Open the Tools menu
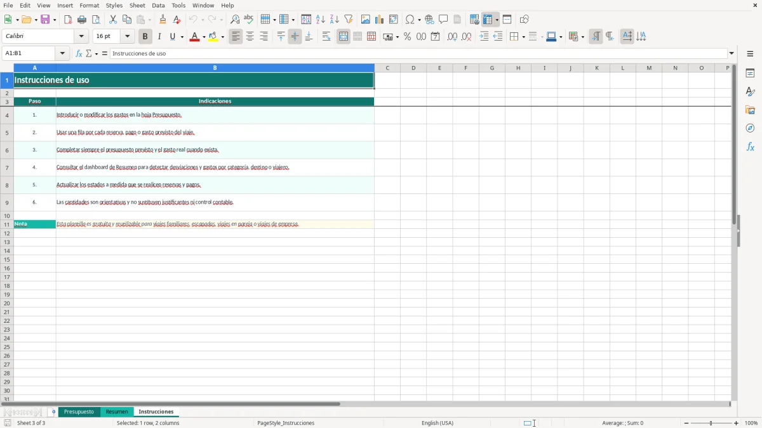 178,5
